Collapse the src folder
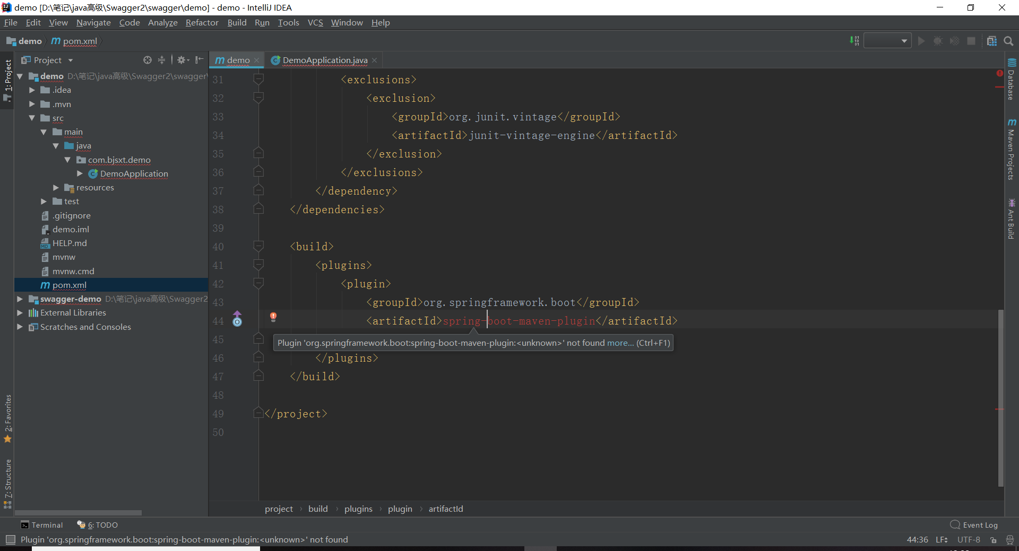The image size is (1019, 551). pyautogui.click(x=32, y=118)
